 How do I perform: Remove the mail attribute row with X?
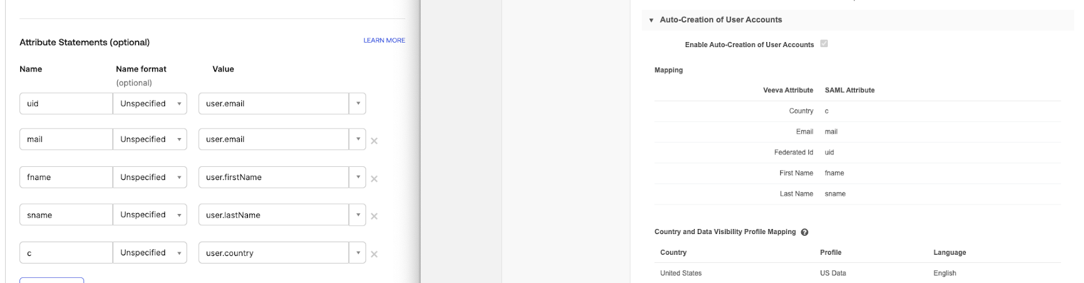(374, 141)
